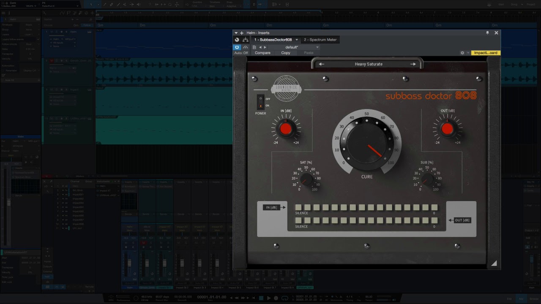This screenshot has height=304, width=541.
Task: Open the inspector Group None dropdown
Action: [30, 30]
